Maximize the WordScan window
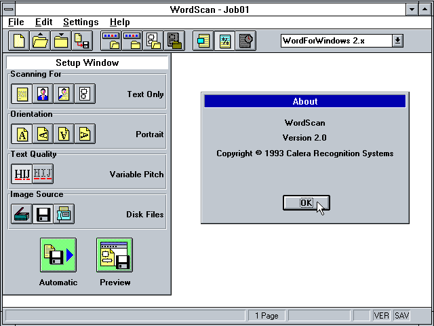Screen dimensions: 434x326 (425, 10)
